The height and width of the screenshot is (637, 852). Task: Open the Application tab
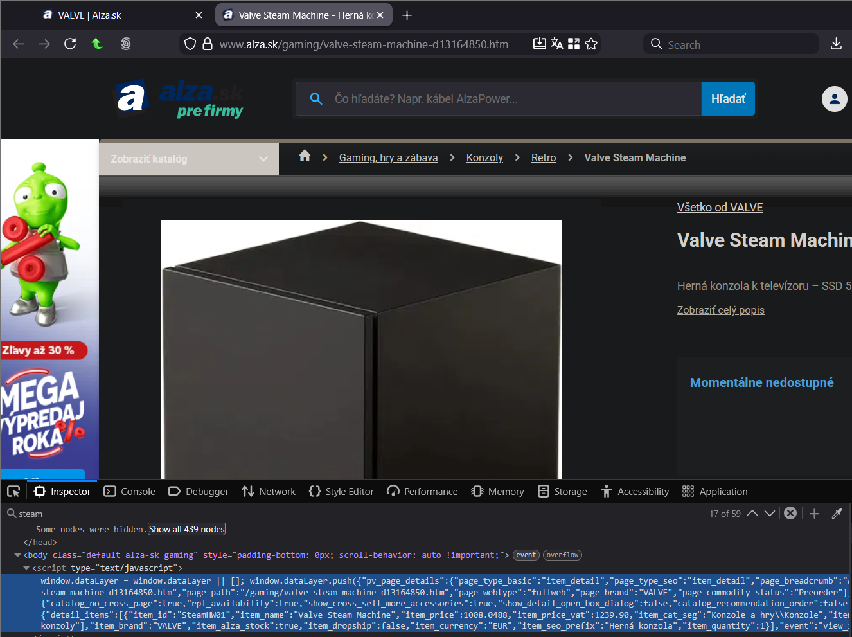[x=714, y=492]
